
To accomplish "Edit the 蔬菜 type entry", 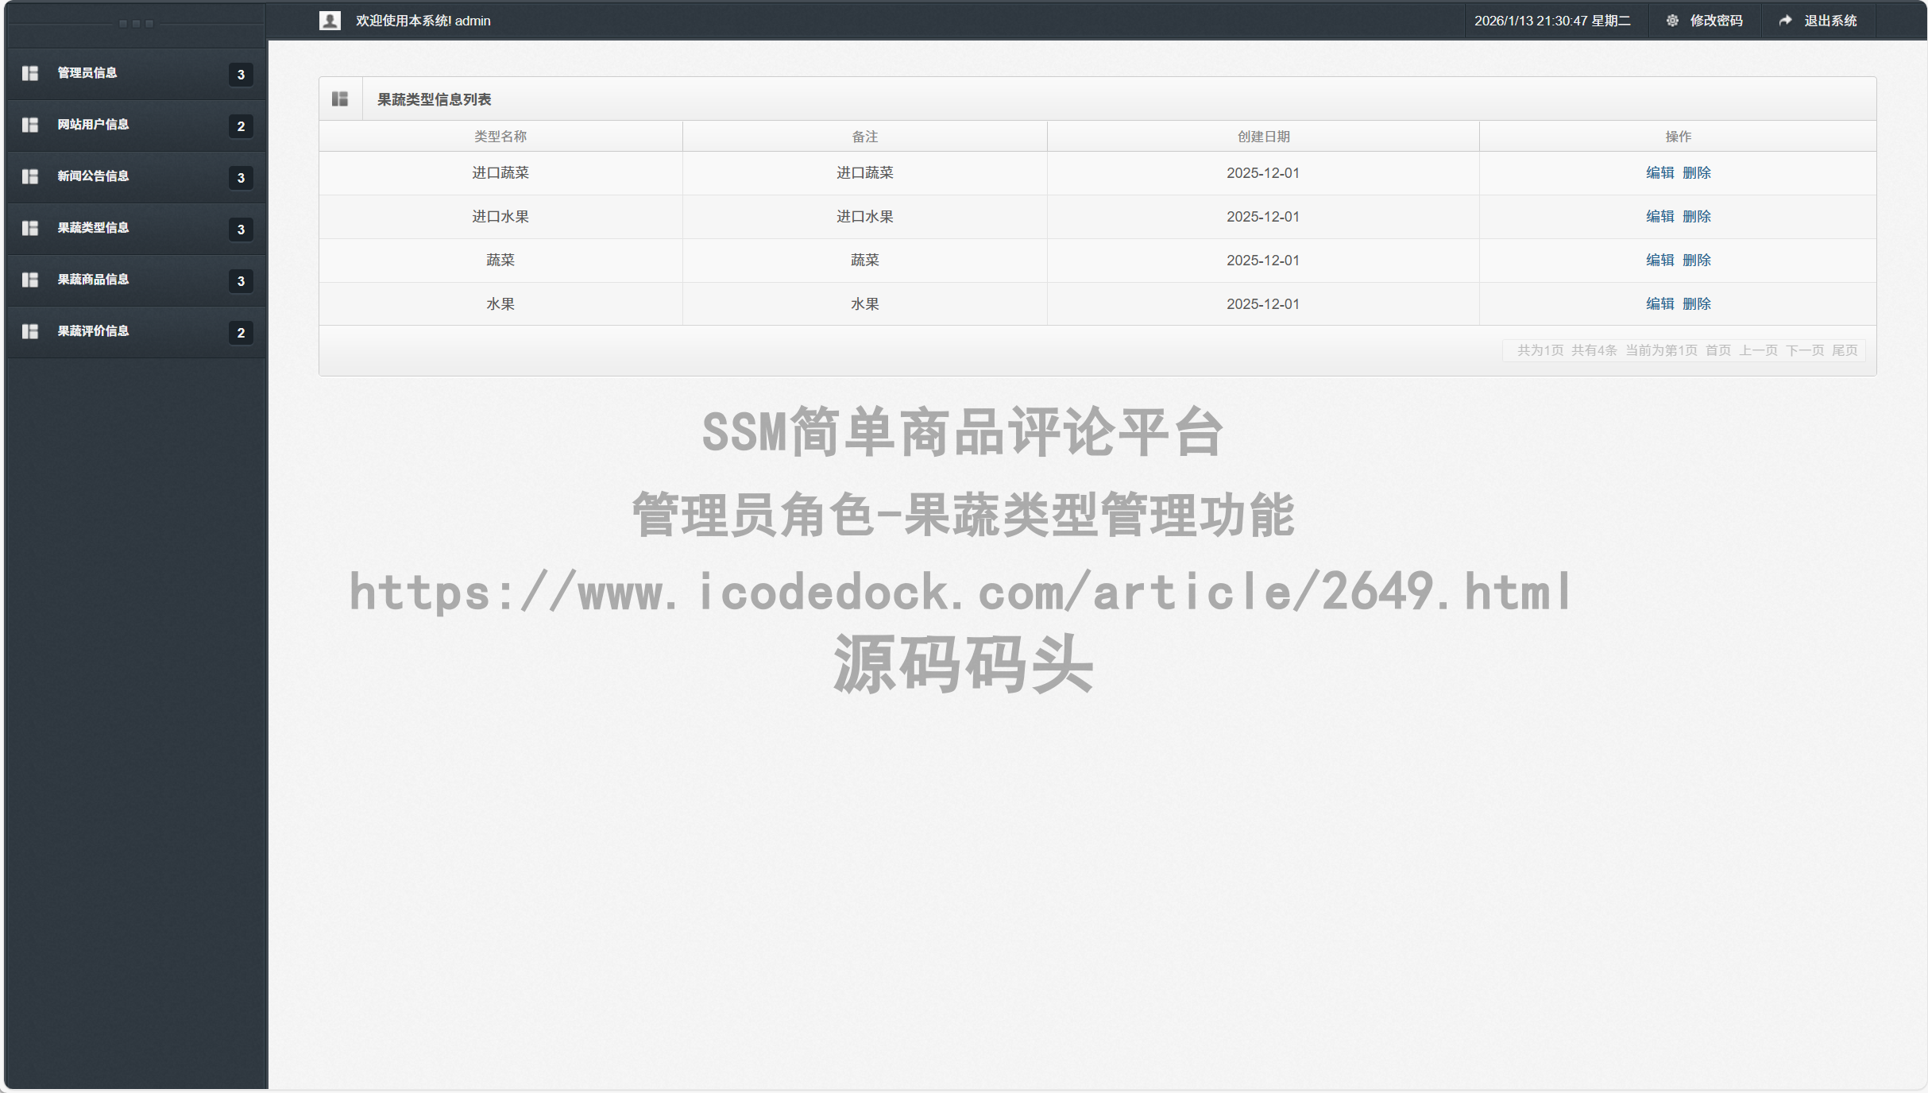I will tap(1660, 260).
